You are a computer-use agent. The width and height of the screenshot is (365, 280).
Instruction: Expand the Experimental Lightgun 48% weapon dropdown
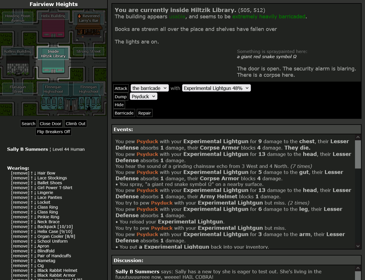pos(216,88)
